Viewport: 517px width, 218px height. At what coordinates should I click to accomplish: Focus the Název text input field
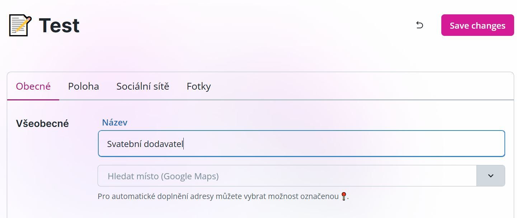point(301,143)
